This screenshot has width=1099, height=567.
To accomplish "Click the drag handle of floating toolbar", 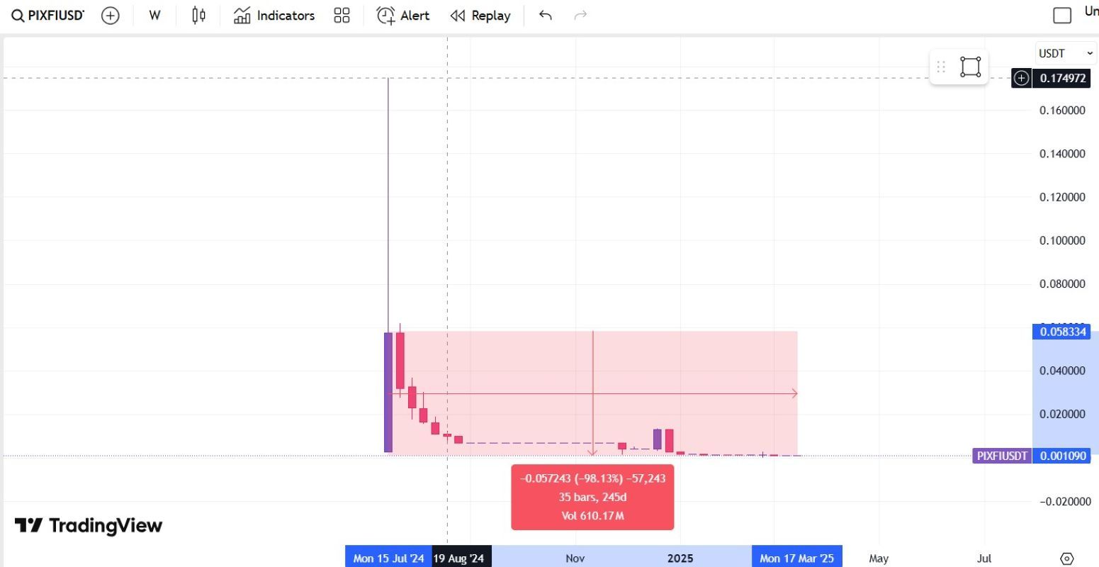I will (941, 67).
